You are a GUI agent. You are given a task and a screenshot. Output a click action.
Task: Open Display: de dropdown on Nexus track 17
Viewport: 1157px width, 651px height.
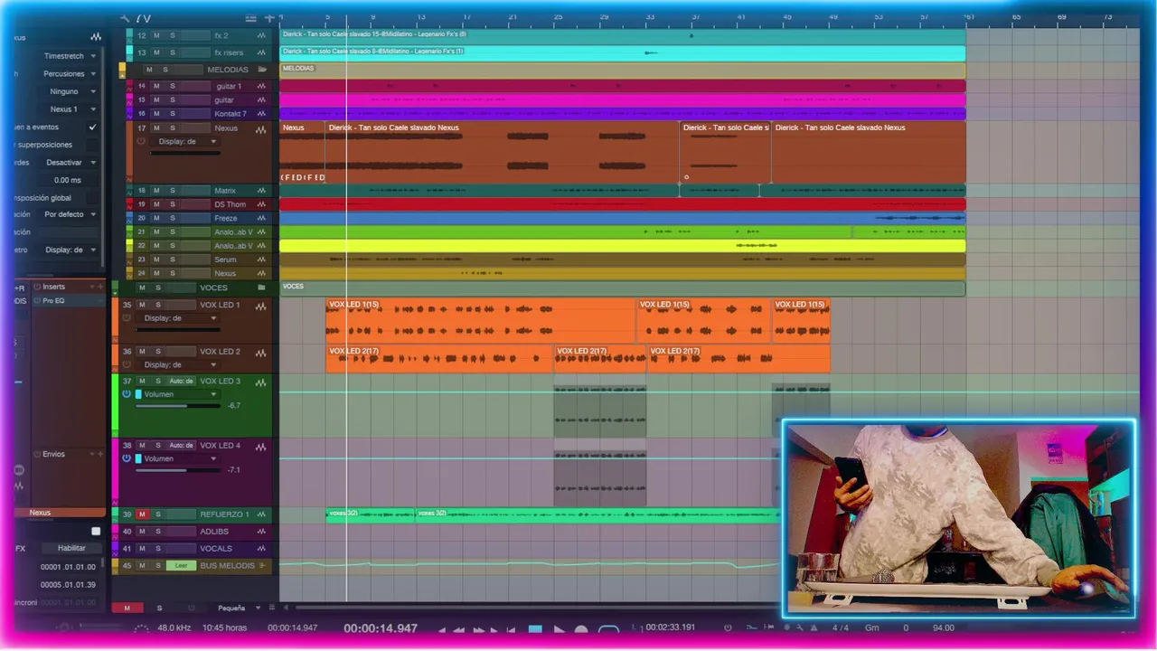coord(184,142)
